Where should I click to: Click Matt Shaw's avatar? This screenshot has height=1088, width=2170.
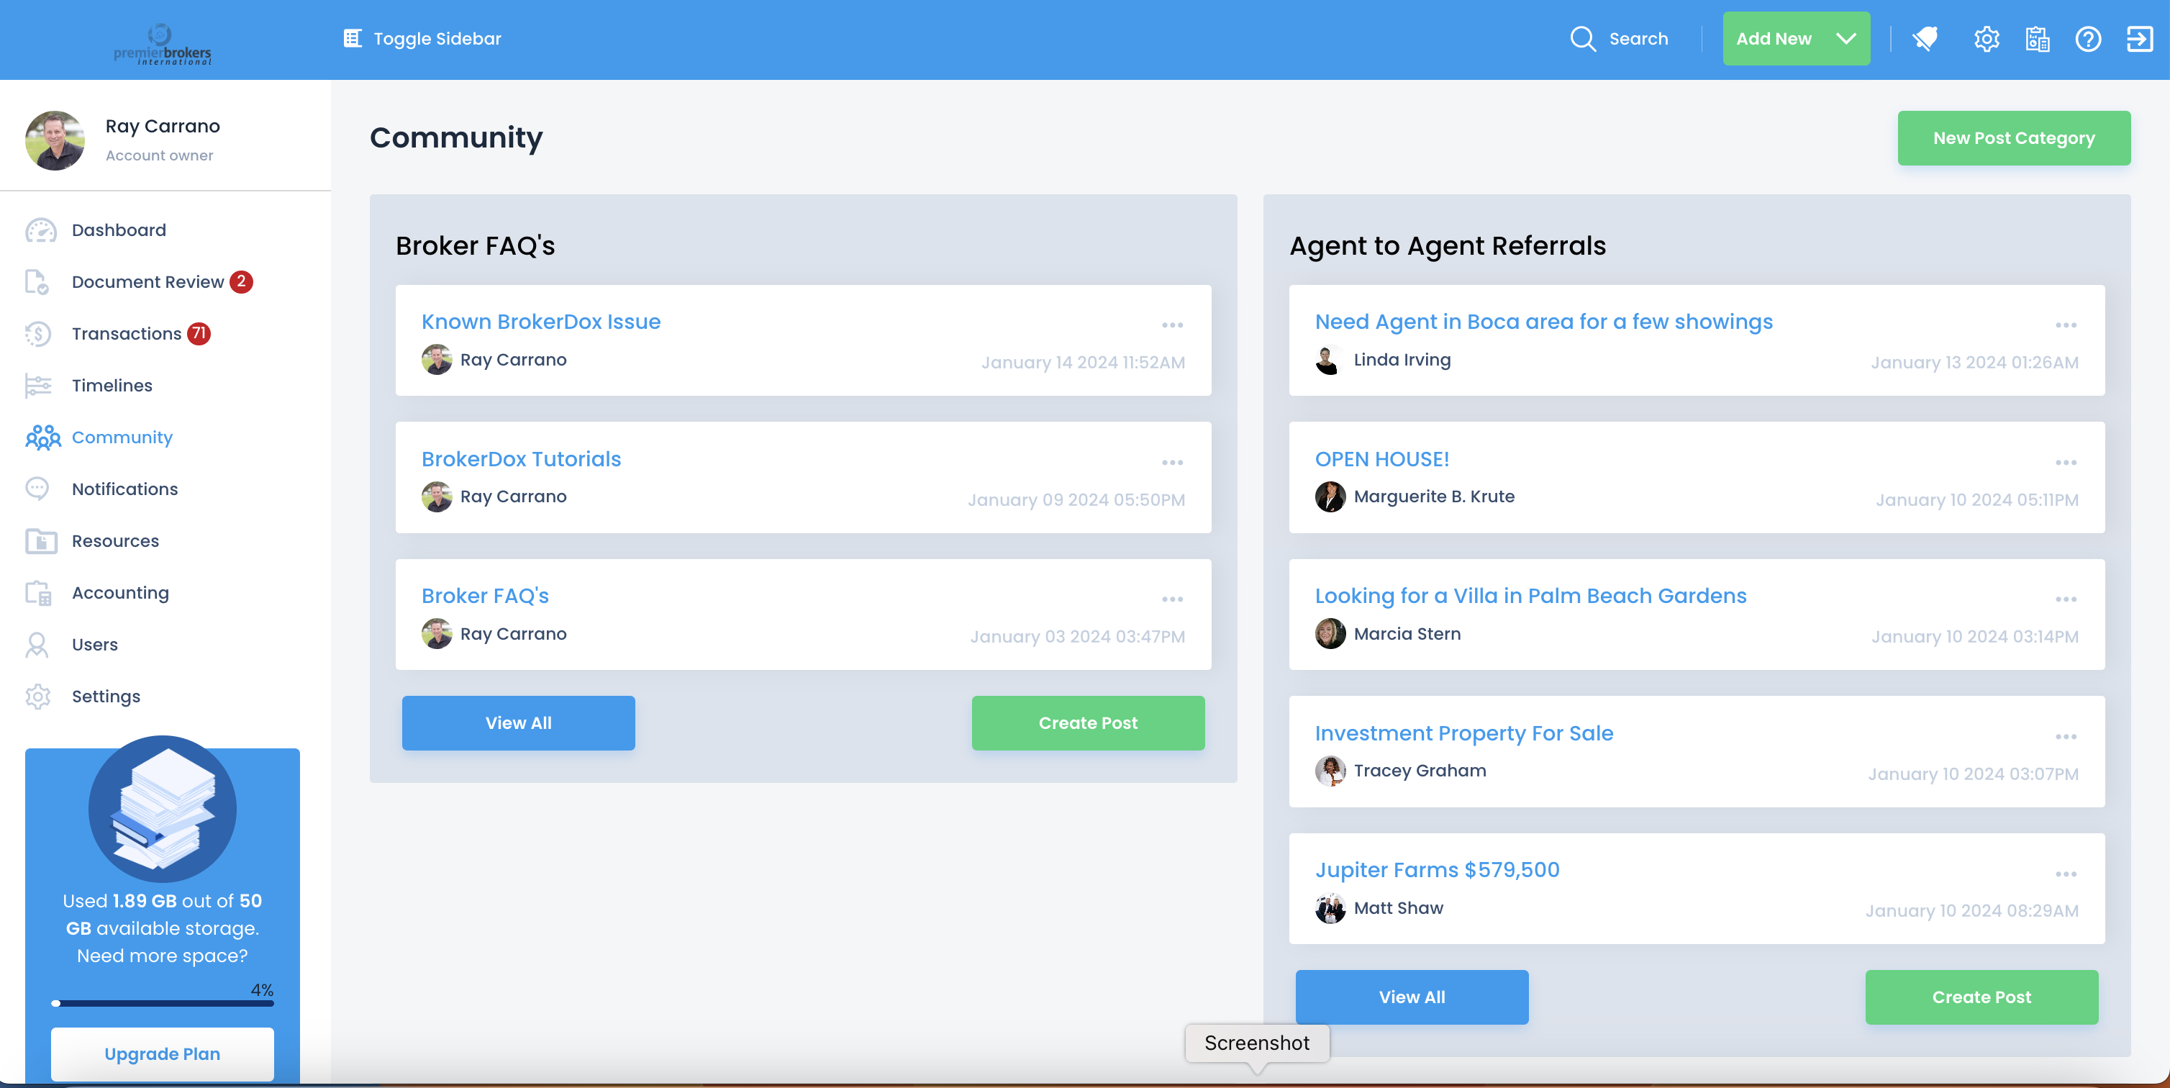point(1330,907)
